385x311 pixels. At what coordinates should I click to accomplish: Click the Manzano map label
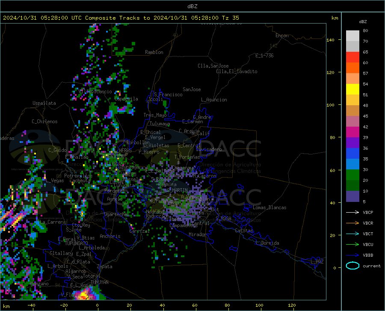[39, 284]
